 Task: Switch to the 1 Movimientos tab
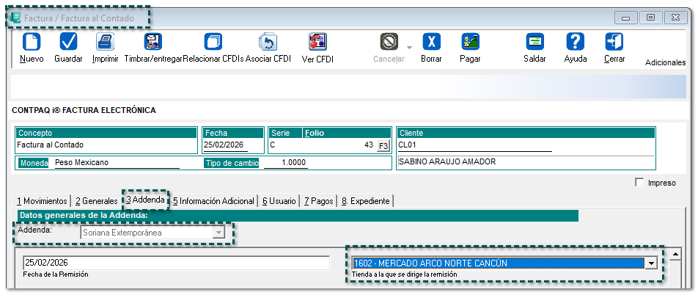click(x=43, y=201)
